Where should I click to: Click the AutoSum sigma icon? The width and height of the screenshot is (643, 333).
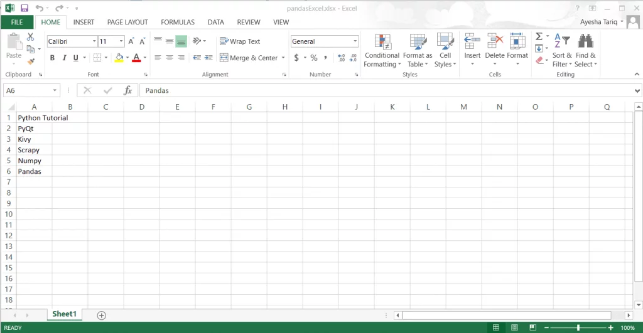click(539, 36)
